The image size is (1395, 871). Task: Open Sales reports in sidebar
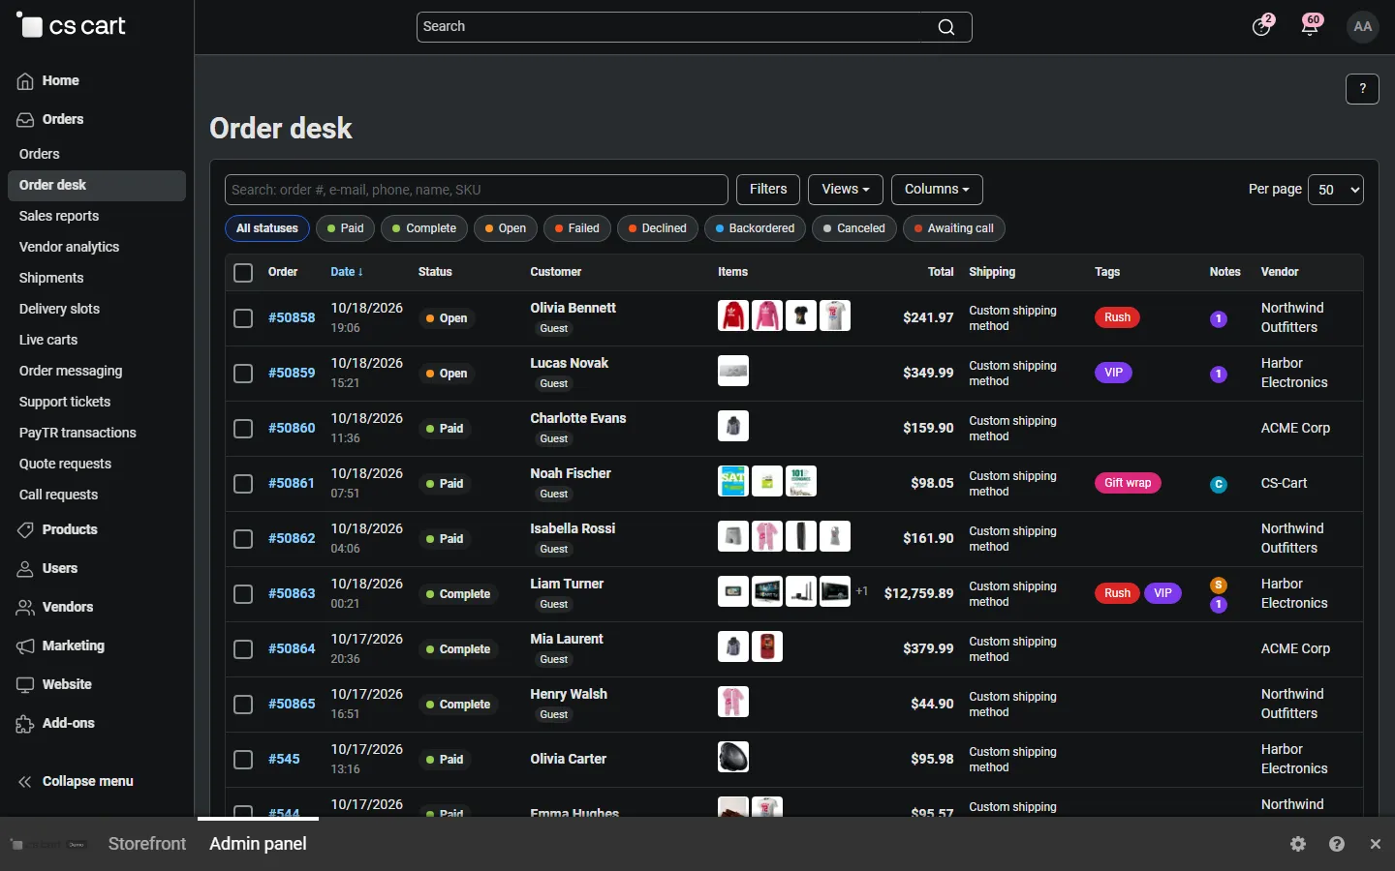[x=59, y=216]
